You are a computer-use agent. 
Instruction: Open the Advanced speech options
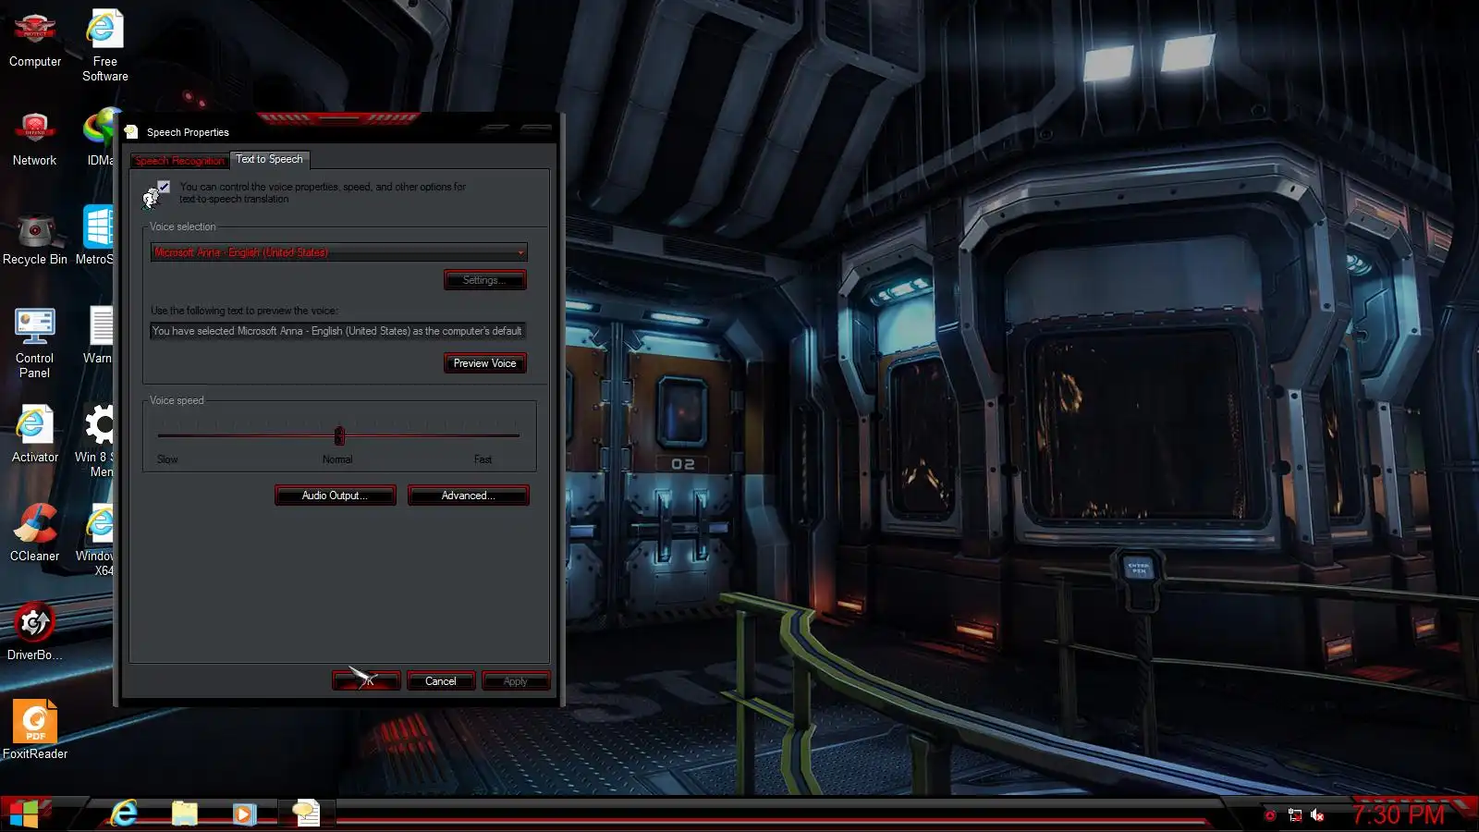pyautogui.click(x=468, y=496)
